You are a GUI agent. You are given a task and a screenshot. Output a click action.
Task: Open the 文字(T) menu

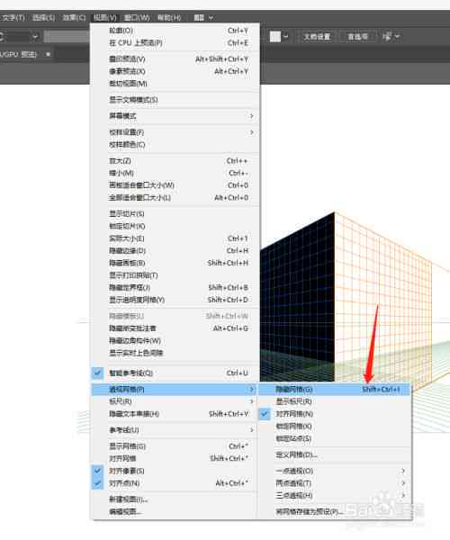point(13,18)
